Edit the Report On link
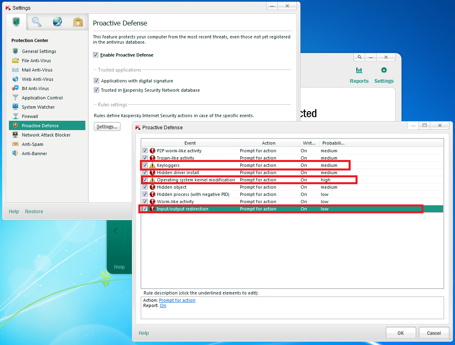Screen dimensions: 455x345 pyautogui.click(x=163, y=305)
